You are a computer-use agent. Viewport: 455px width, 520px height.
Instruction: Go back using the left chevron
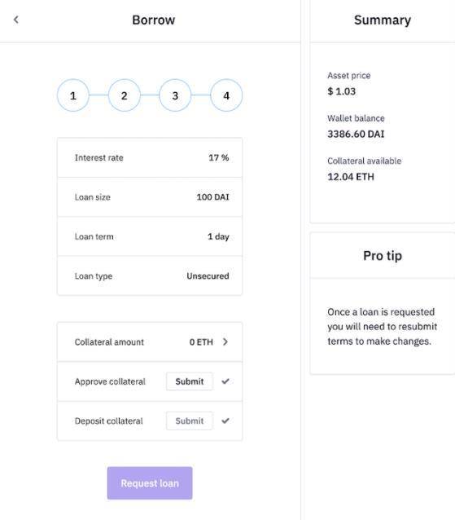(x=16, y=20)
